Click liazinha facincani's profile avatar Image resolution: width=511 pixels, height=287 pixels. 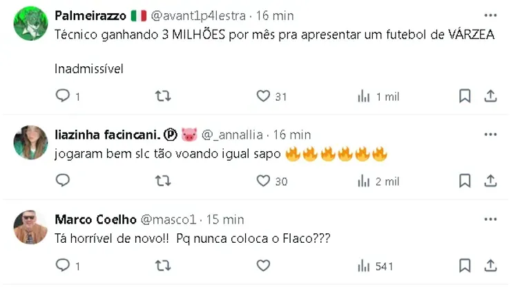(30, 143)
